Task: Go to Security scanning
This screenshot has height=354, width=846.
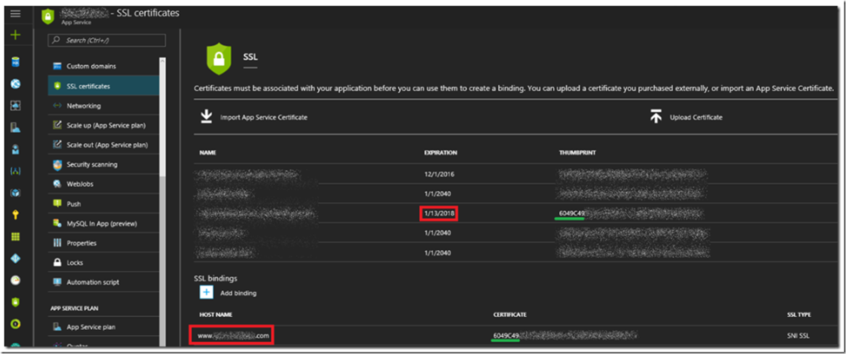Action: [92, 164]
